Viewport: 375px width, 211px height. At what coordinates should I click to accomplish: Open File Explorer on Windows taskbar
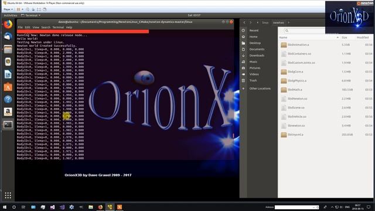point(91,207)
